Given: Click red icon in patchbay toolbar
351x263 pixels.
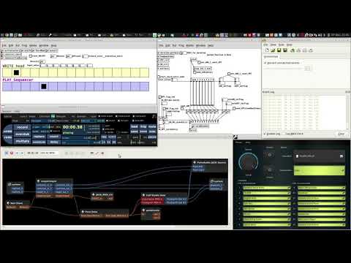Looking at the screenshot, I should pos(12,153).
